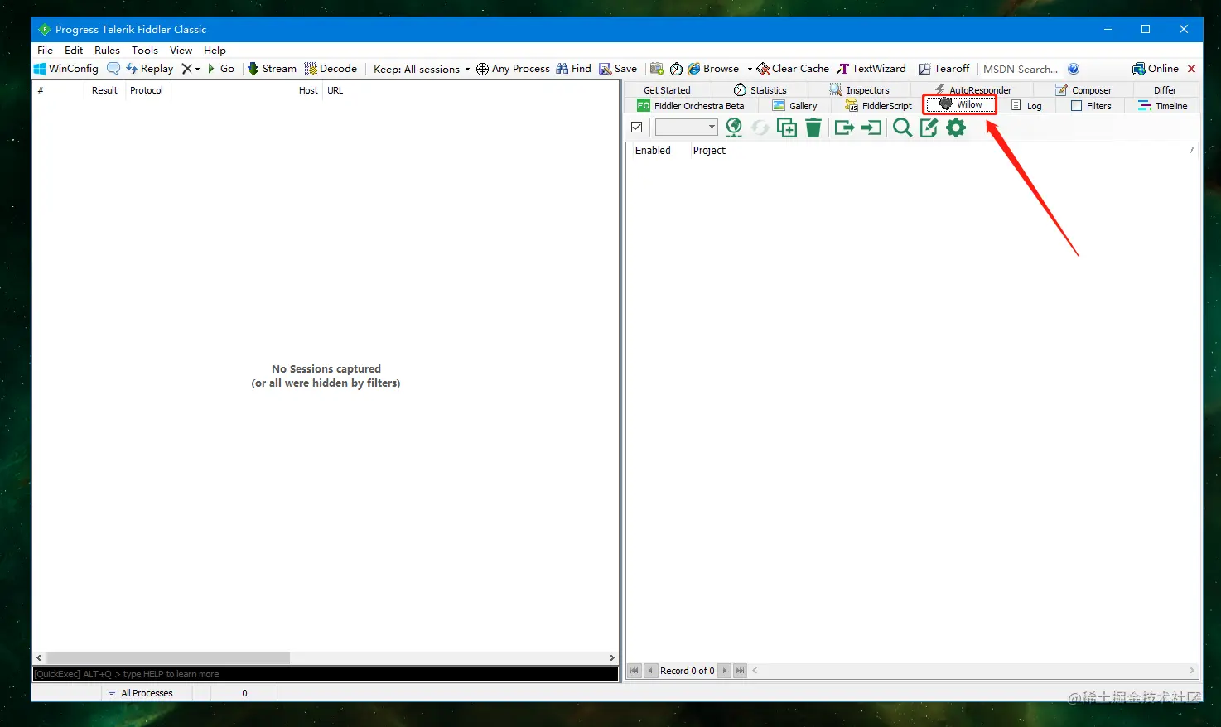Screen dimensions: 1221x727
Task: Open the Gallery tab
Action: coord(794,106)
